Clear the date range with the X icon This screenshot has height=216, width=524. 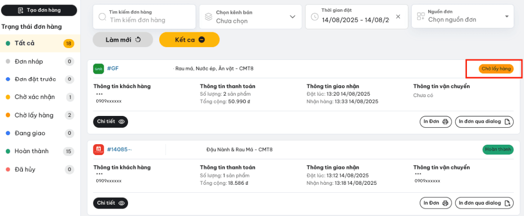click(x=398, y=17)
